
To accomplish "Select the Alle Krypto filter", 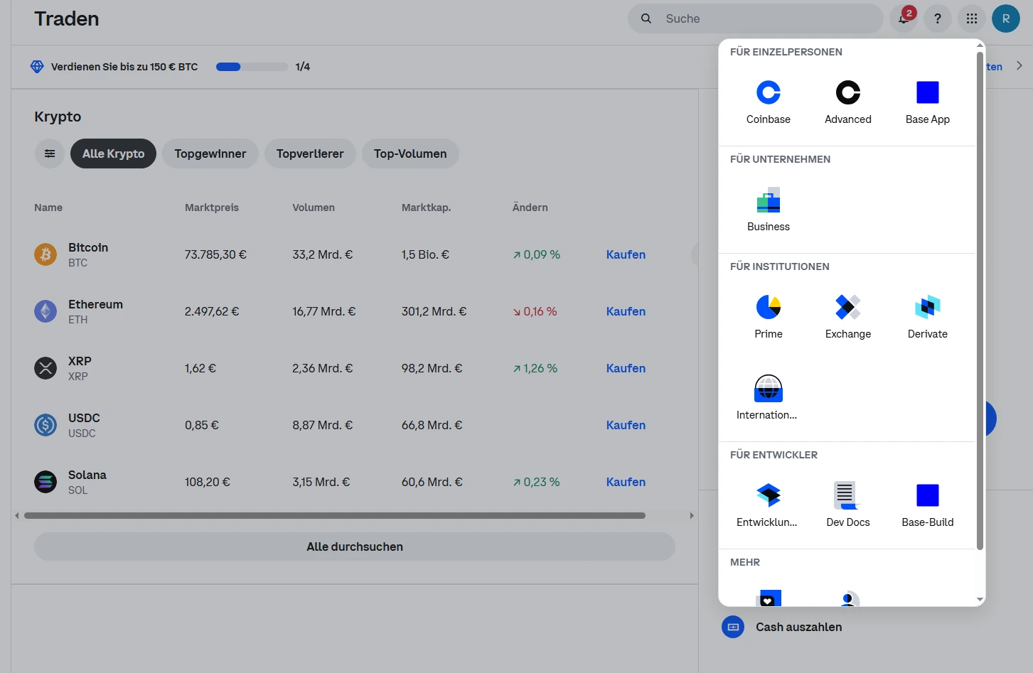I will (x=113, y=154).
